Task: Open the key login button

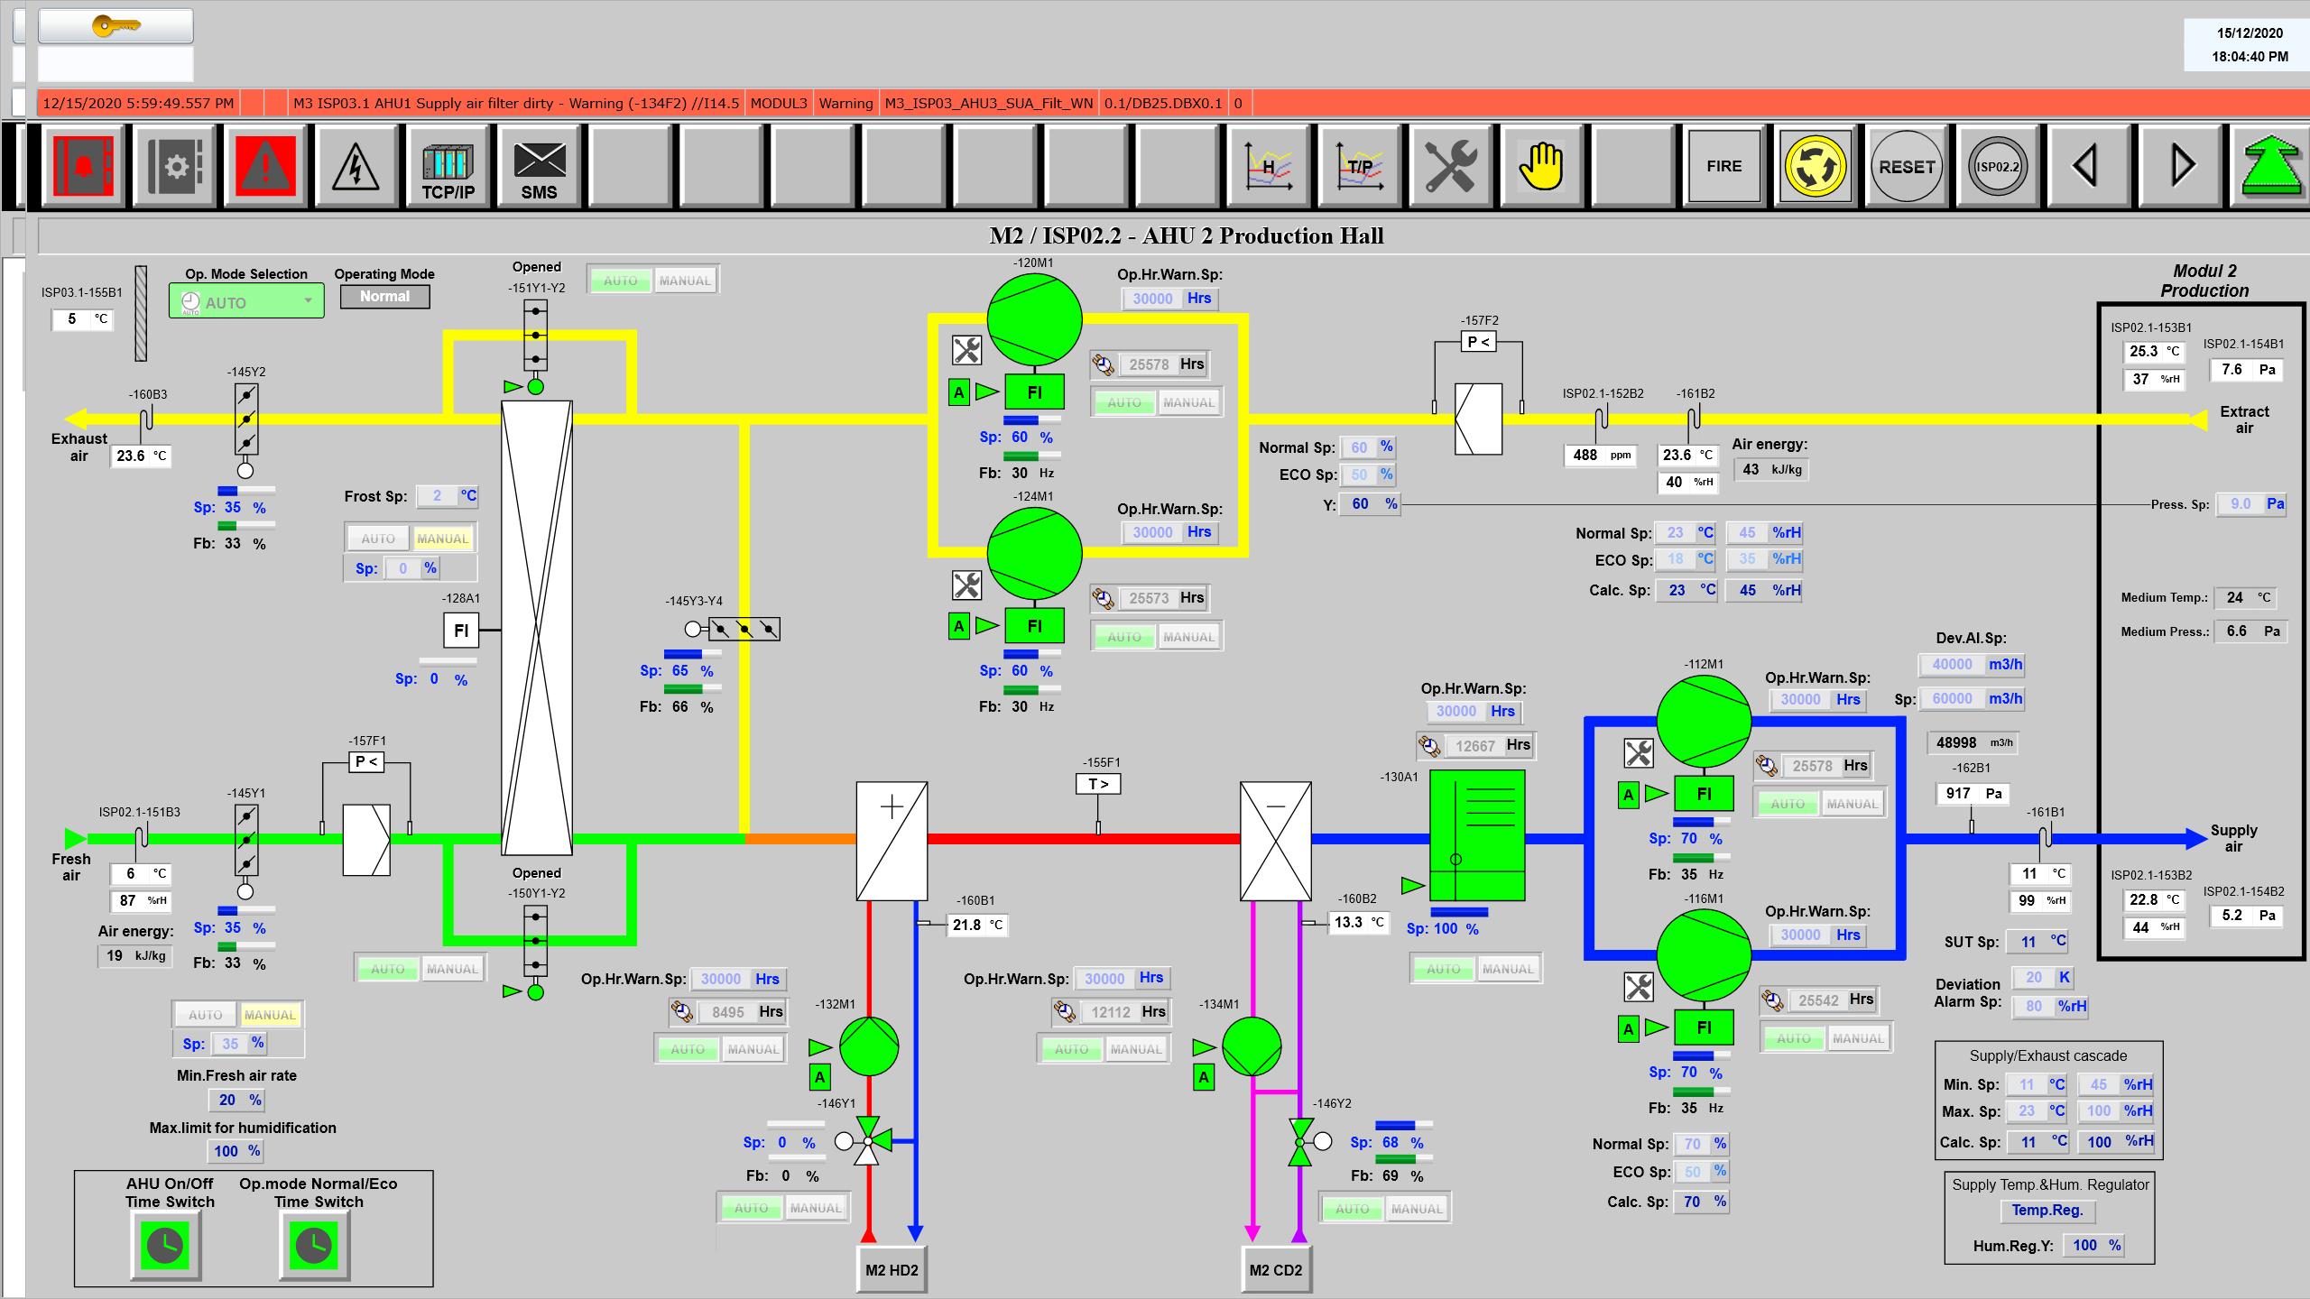Action: coord(115,26)
